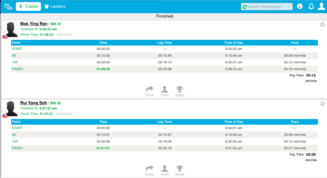This screenshot has width=327, height=178.
Task: Claim Mok Ying Ren's profile
Action: [165, 92]
